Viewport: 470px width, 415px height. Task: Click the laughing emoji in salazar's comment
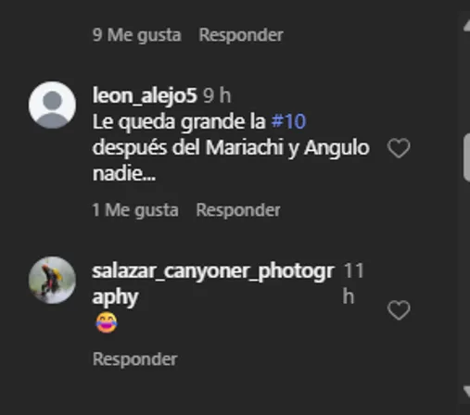click(x=107, y=322)
